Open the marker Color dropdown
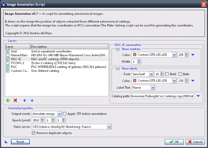Image resolution: width=208 pixels, height=148 pixels. tap(174, 55)
